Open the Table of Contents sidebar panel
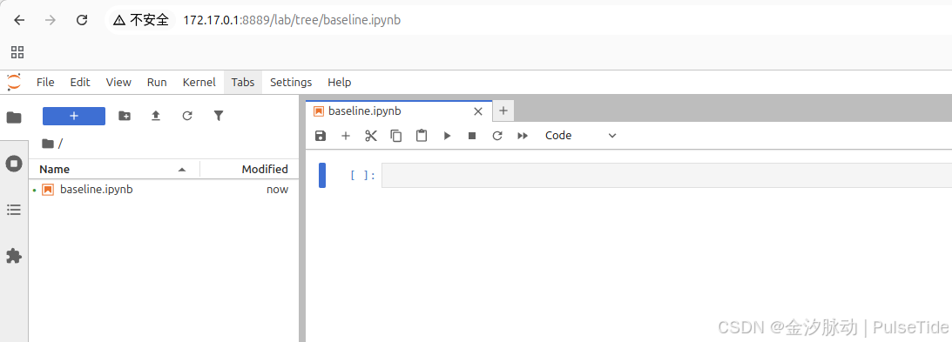Screen dimensions: 952x342 [14, 210]
